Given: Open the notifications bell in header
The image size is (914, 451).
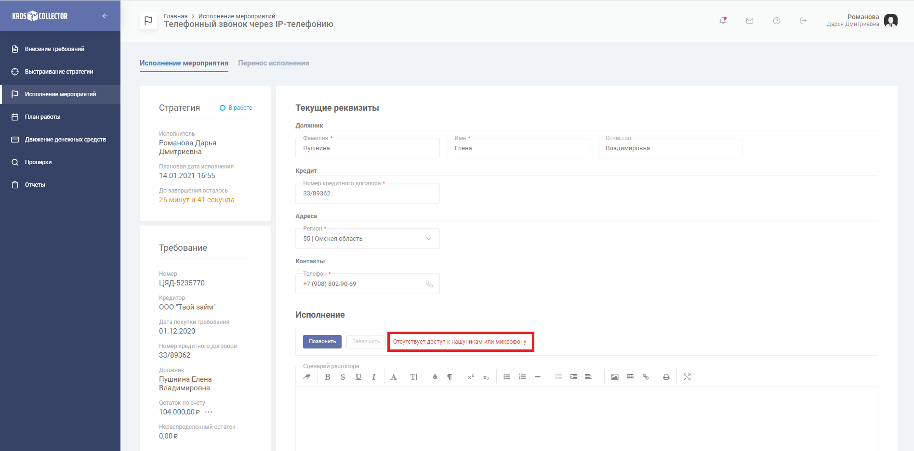Looking at the screenshot, I should tap(722, 21).
